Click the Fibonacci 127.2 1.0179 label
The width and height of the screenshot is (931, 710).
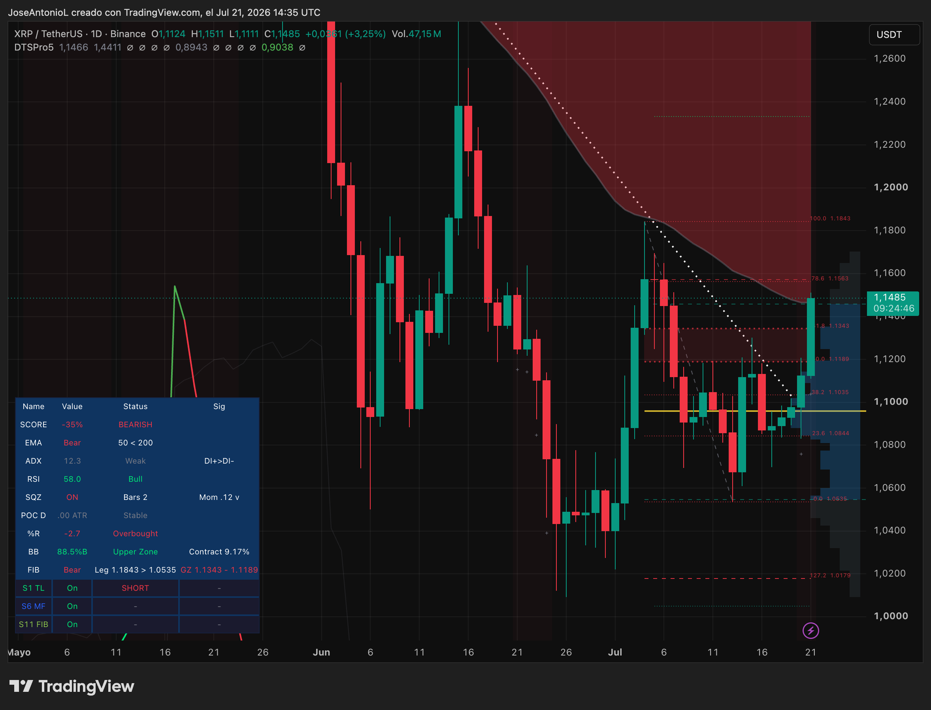[x=830, y=575]
